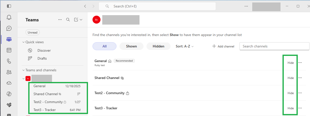Hide the Test2 - Community channel
The image size is (310, 116).
290,93
